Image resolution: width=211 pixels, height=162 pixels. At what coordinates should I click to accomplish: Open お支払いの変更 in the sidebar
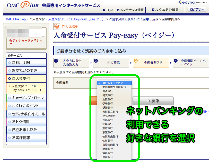[26, 70]
